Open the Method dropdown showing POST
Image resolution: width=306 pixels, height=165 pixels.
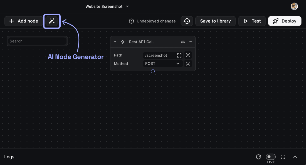(x=162, y=63)
